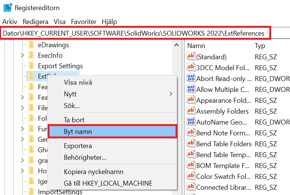
Task: Expand the ExecInfo tree node
Action: point(22,55)
